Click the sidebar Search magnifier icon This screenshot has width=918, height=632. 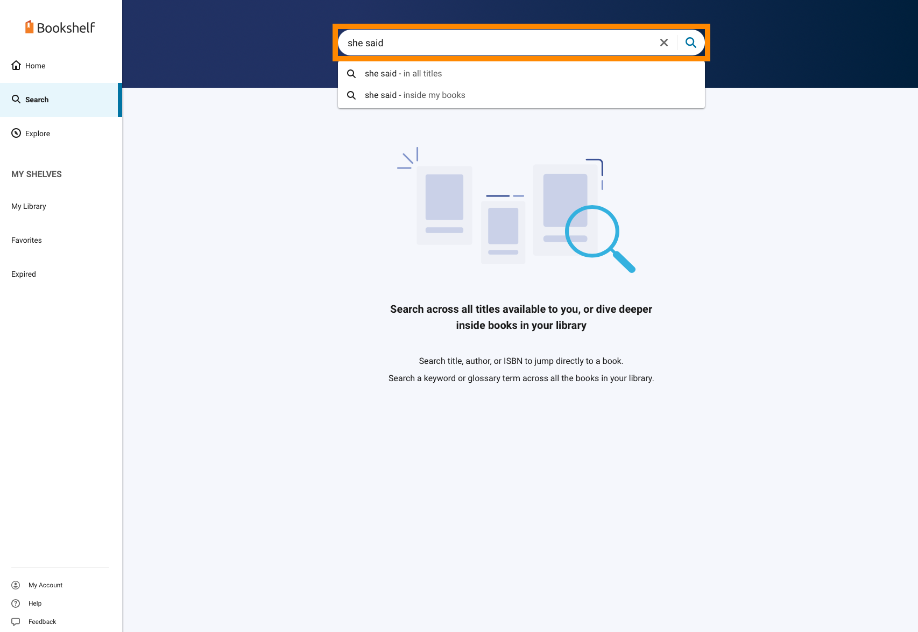pyautogui.click(x=16, y=99)
